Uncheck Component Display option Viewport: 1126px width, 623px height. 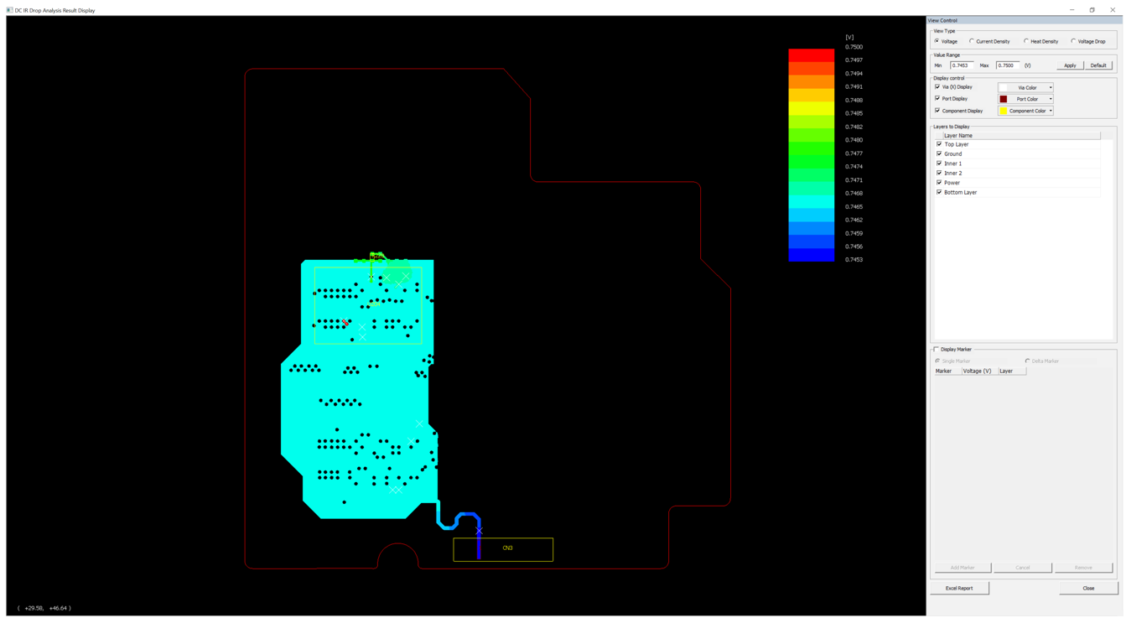(937, 111)
